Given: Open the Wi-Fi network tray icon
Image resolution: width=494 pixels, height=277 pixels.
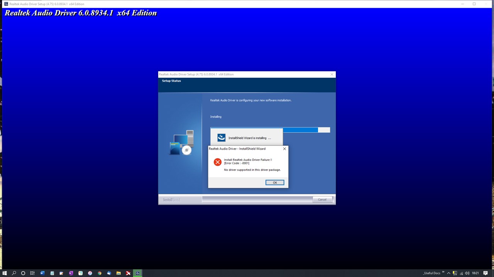Looking at the screenshot, I should click(461, 273).
